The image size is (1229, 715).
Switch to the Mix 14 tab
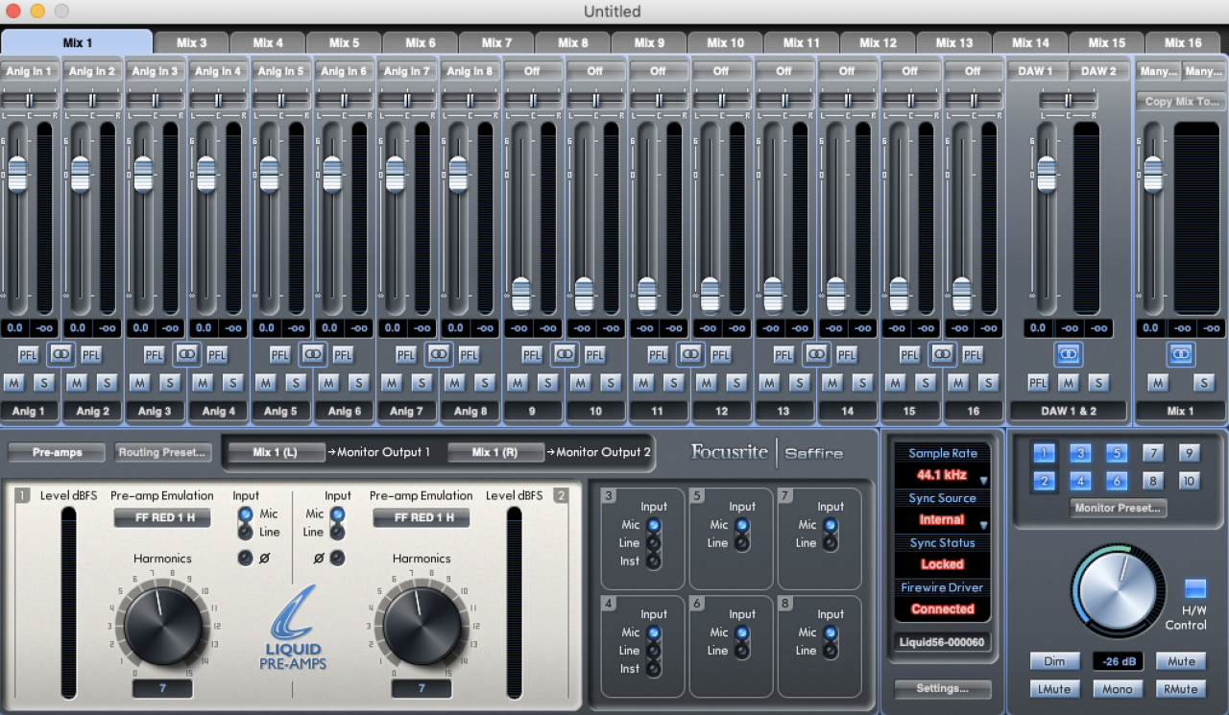(1030, 42)
